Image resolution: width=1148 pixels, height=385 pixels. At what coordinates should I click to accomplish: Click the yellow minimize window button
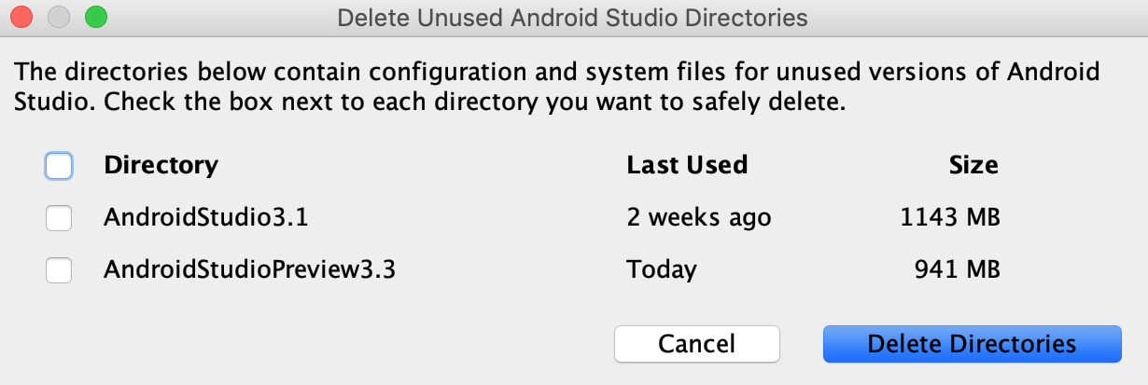(x=59, y=17)
